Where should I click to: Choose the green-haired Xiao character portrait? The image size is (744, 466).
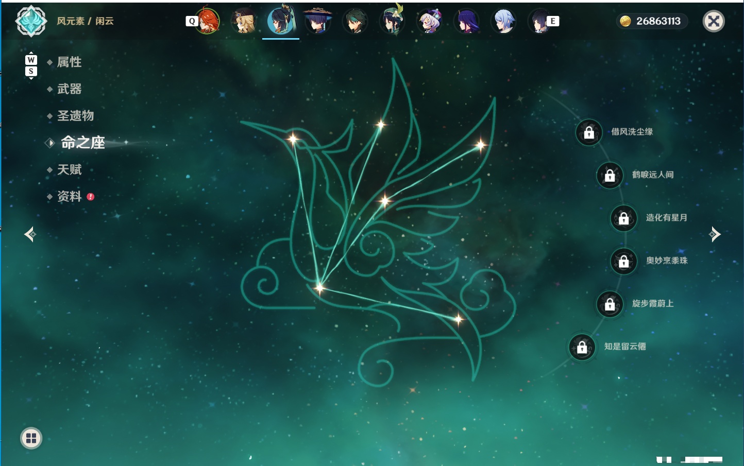tap(355, 21)
